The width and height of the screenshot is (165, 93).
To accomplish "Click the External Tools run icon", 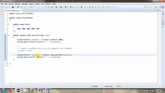I will pyautogui.click(x=65, y=7).
